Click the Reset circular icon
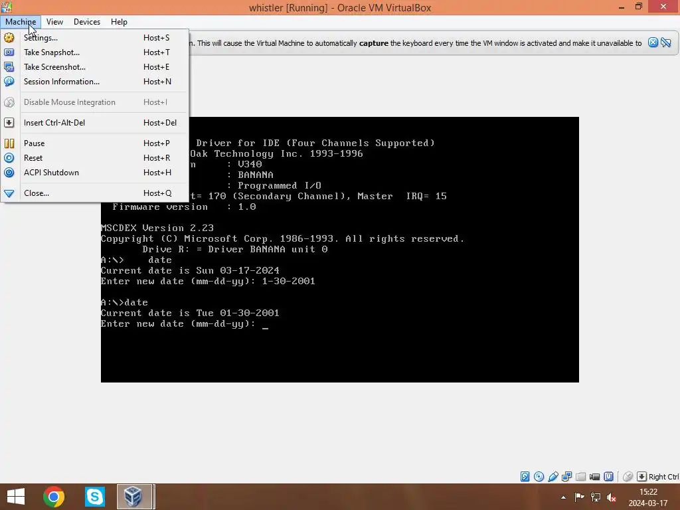Image resolution: width=680 pixels, height=510 pixels. tap(9, 158)
